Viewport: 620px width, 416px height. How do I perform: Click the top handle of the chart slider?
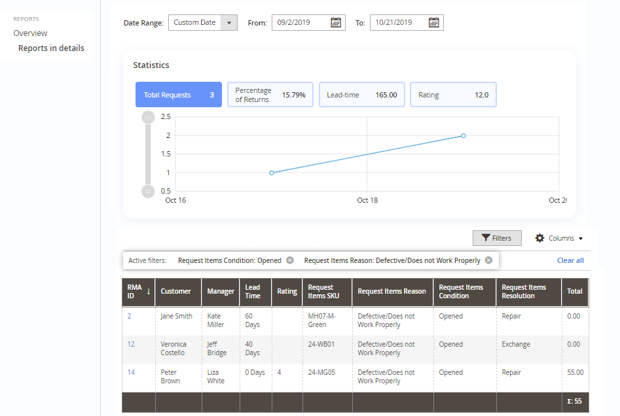(148, 117)
